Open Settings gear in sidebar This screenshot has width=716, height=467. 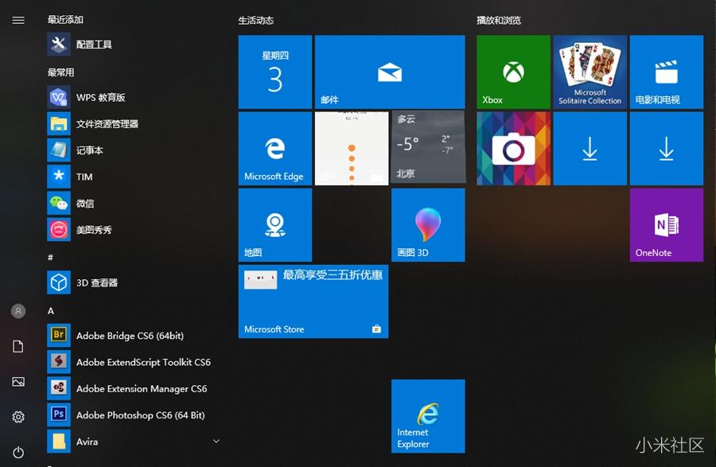coord(18,417)
